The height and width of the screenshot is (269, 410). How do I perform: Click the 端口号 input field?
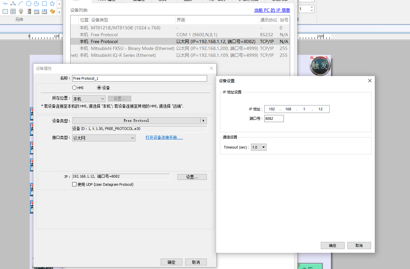click(x=274, y=119)
